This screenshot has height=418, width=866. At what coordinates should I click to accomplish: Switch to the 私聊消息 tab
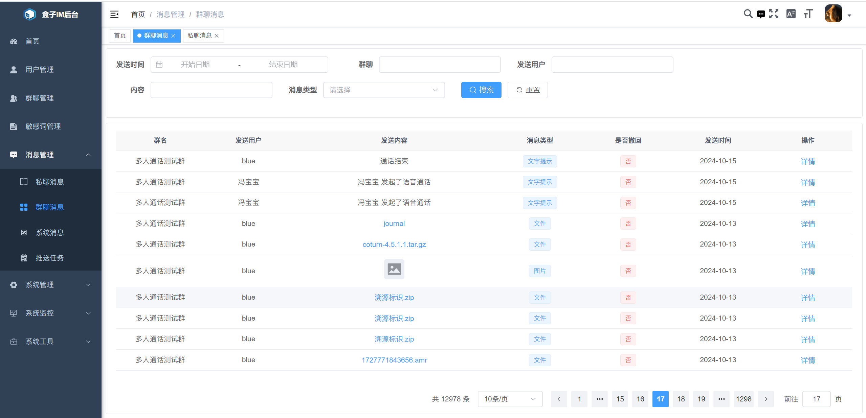point(200,36)
